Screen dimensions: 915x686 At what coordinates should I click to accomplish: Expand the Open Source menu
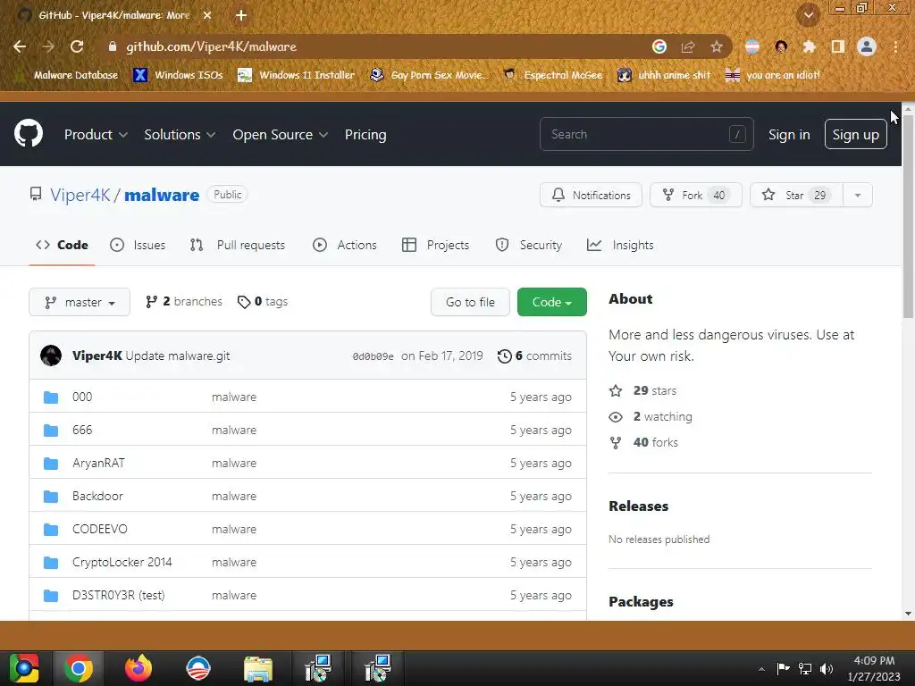[x=280, y=134]
